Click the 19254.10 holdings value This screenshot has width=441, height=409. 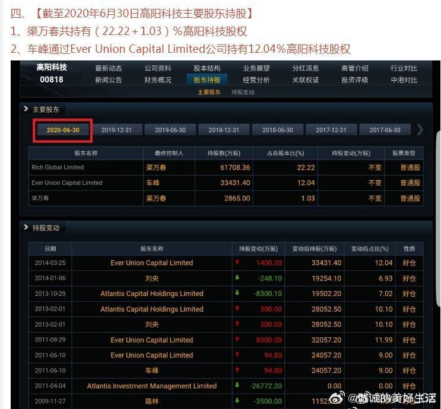click(x=326, y=279)
